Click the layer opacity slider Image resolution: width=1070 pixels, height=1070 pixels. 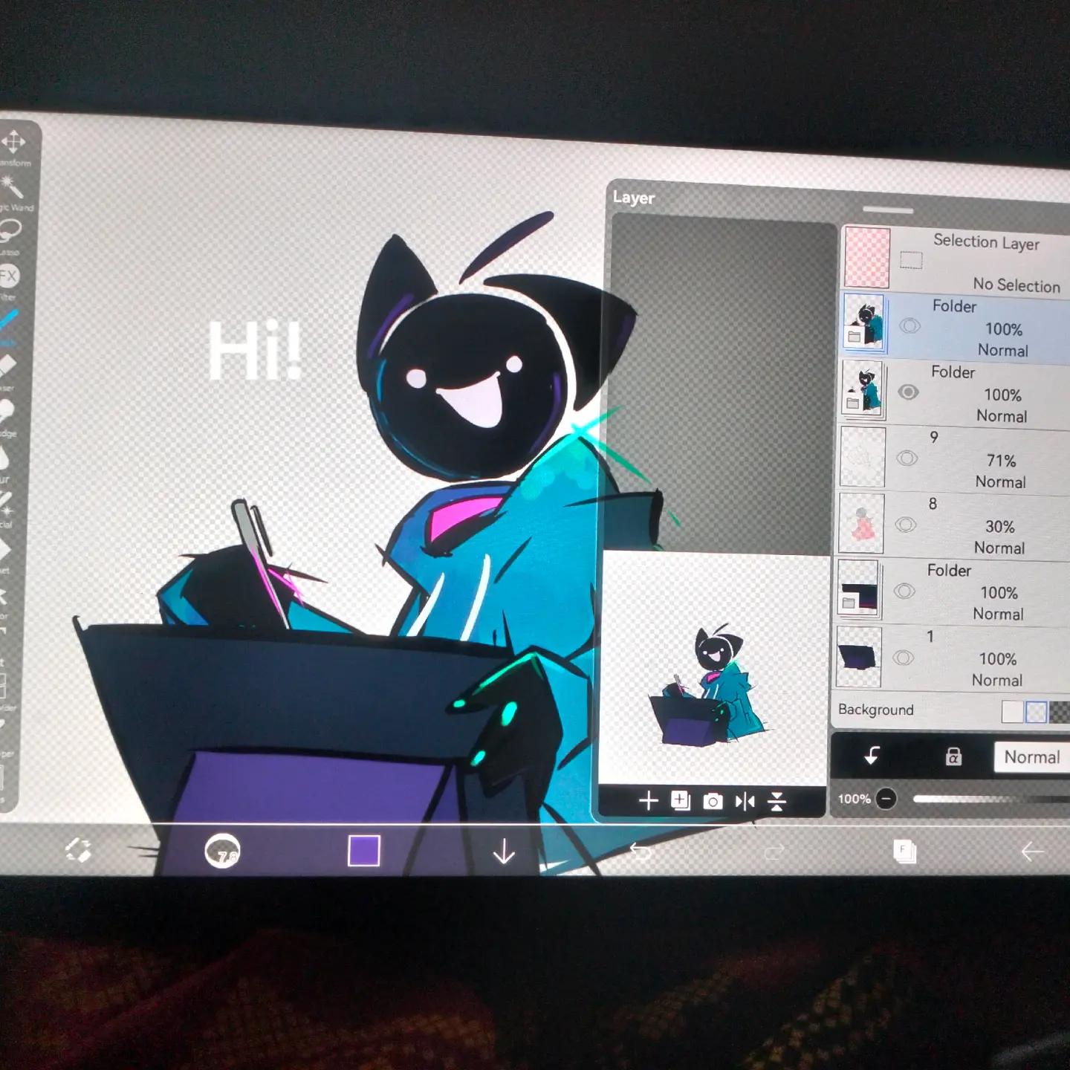coord(991,800)
